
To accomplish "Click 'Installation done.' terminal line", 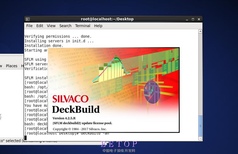I will pos(44,46).
